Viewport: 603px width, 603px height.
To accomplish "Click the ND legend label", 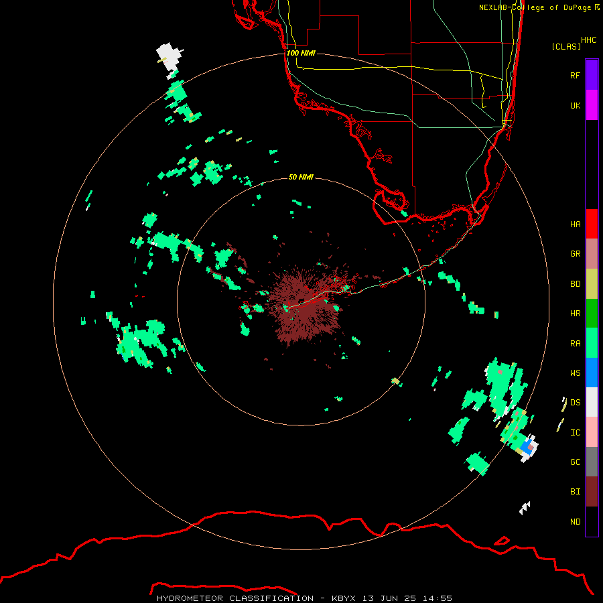I will (575, 522).
